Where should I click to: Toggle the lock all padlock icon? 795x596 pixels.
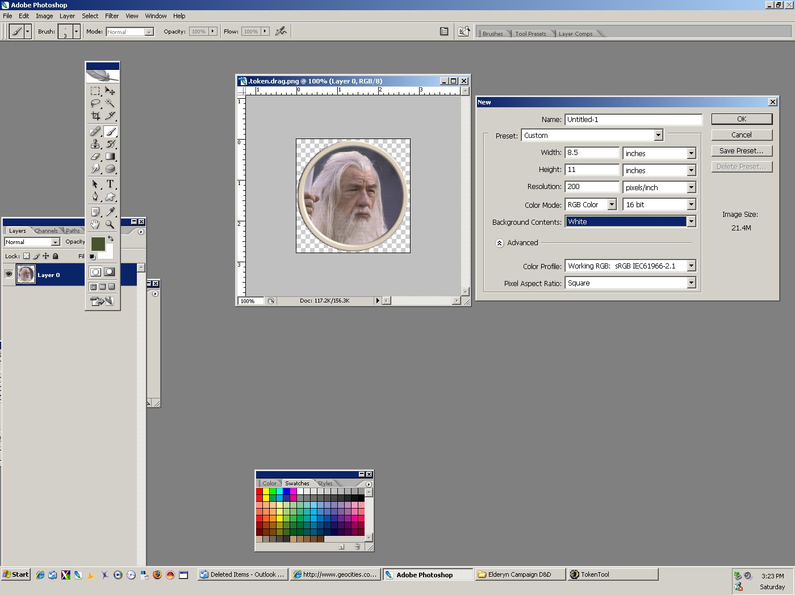click(55, 256)
